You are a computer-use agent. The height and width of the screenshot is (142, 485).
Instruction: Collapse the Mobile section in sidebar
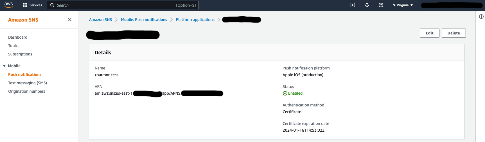point(4,66)
